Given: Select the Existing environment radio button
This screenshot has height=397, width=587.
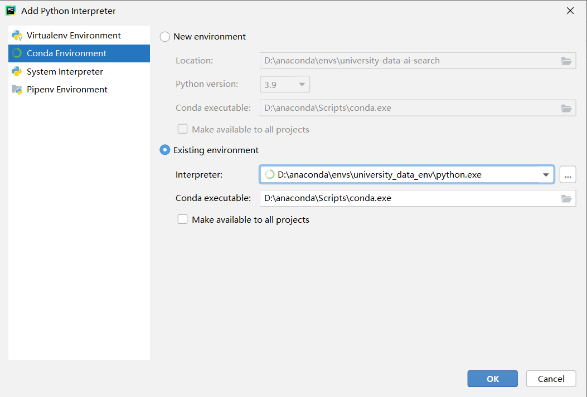Looking at the screenshot, I should 164,150.
